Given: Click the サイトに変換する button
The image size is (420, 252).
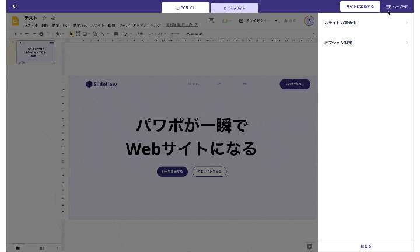Looking at the screenshot, I should [359, 6].
